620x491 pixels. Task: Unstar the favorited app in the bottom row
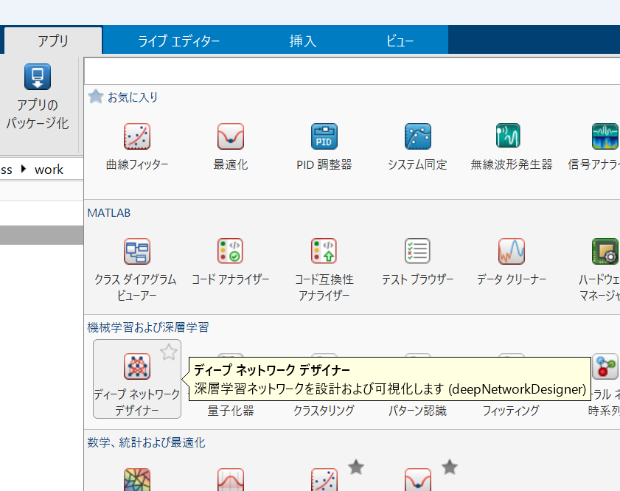coord(356,467)
